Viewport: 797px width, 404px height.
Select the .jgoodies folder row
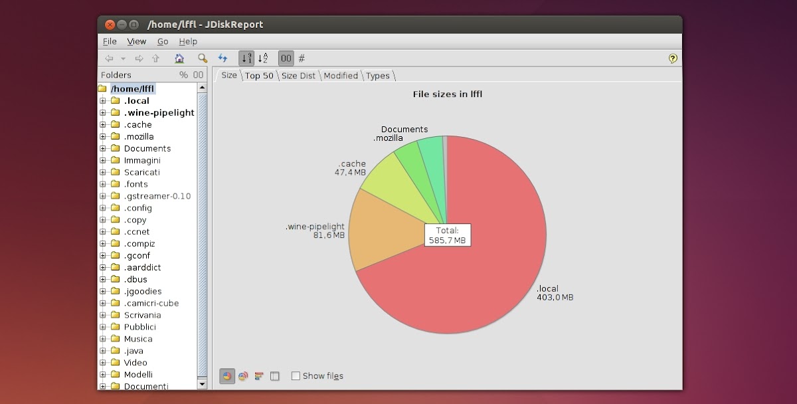coord(143,292)
